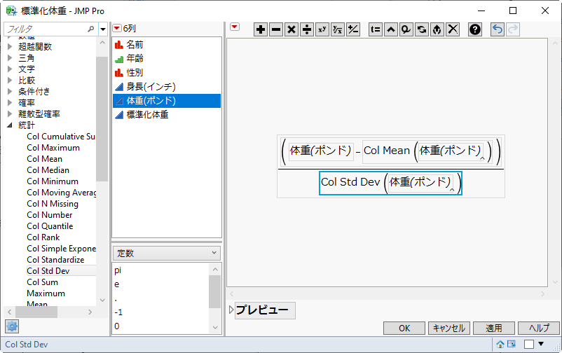Click the filter search magnifier icon

(90, 29)
